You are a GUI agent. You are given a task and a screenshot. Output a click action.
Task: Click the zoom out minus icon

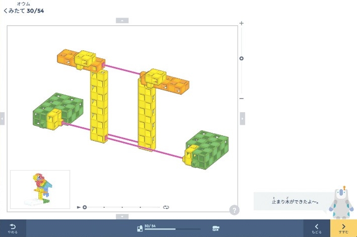(242, 98)
